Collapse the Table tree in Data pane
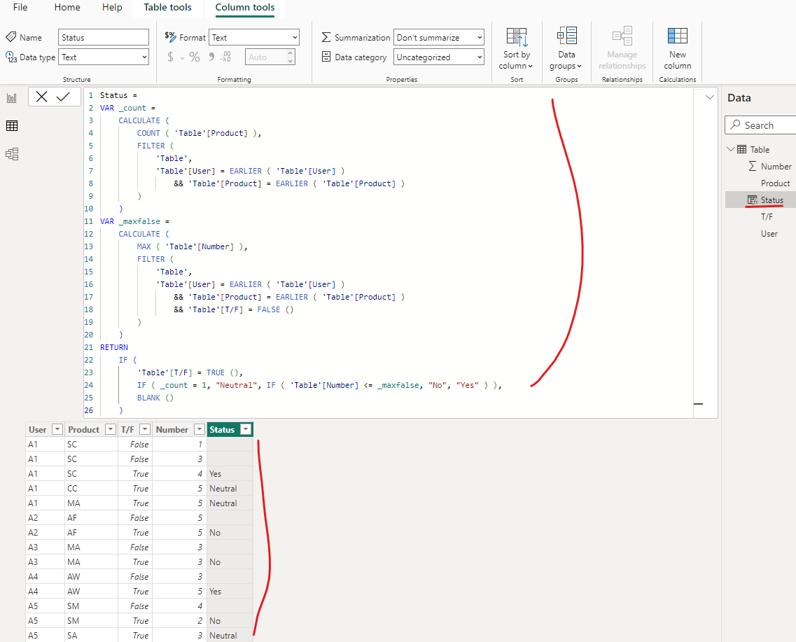 click(x=730, y=148)
